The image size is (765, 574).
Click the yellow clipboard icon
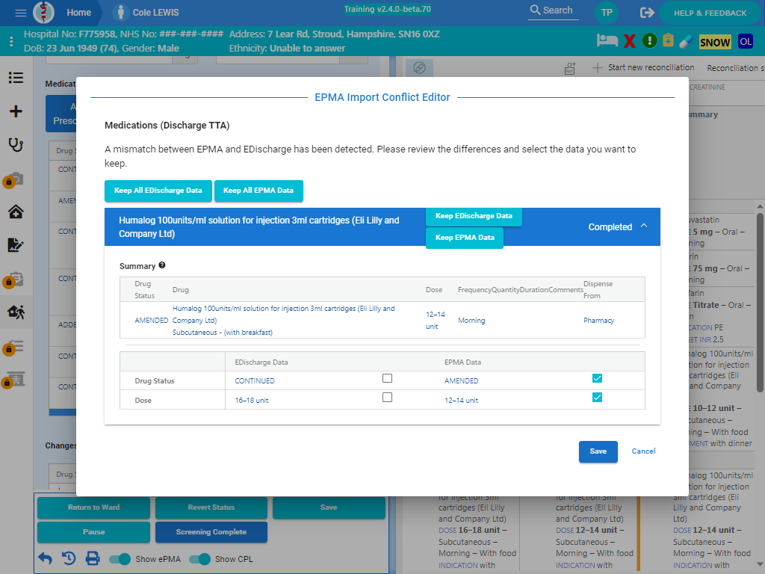(x=668, y=40)
